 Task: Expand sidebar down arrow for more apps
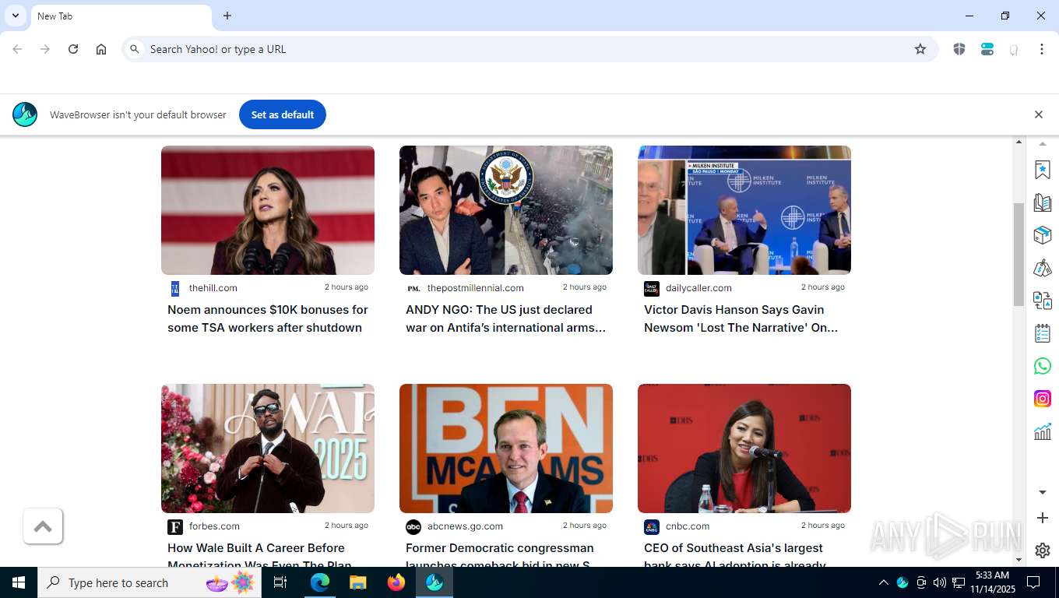(1042, 492)
